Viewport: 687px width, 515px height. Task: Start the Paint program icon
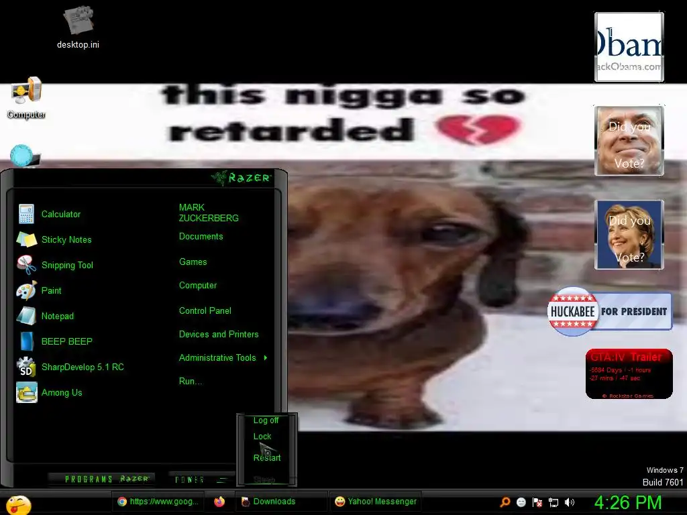pyautogui.click(x=26, y=290)
